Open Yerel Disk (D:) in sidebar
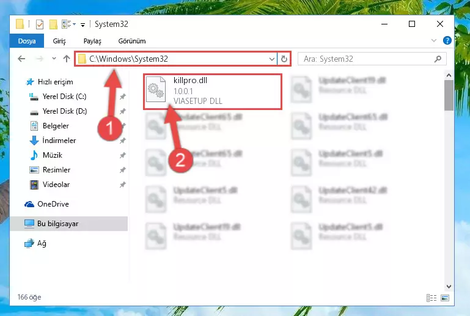Image resolution: width=470 pixels, height=316 pixels. pos(65,111)
